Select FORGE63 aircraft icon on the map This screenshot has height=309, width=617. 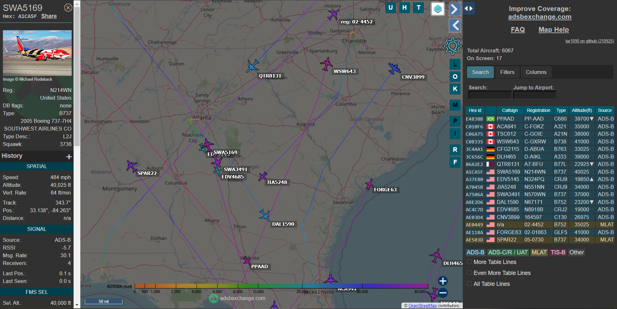[x=369, y=185]
